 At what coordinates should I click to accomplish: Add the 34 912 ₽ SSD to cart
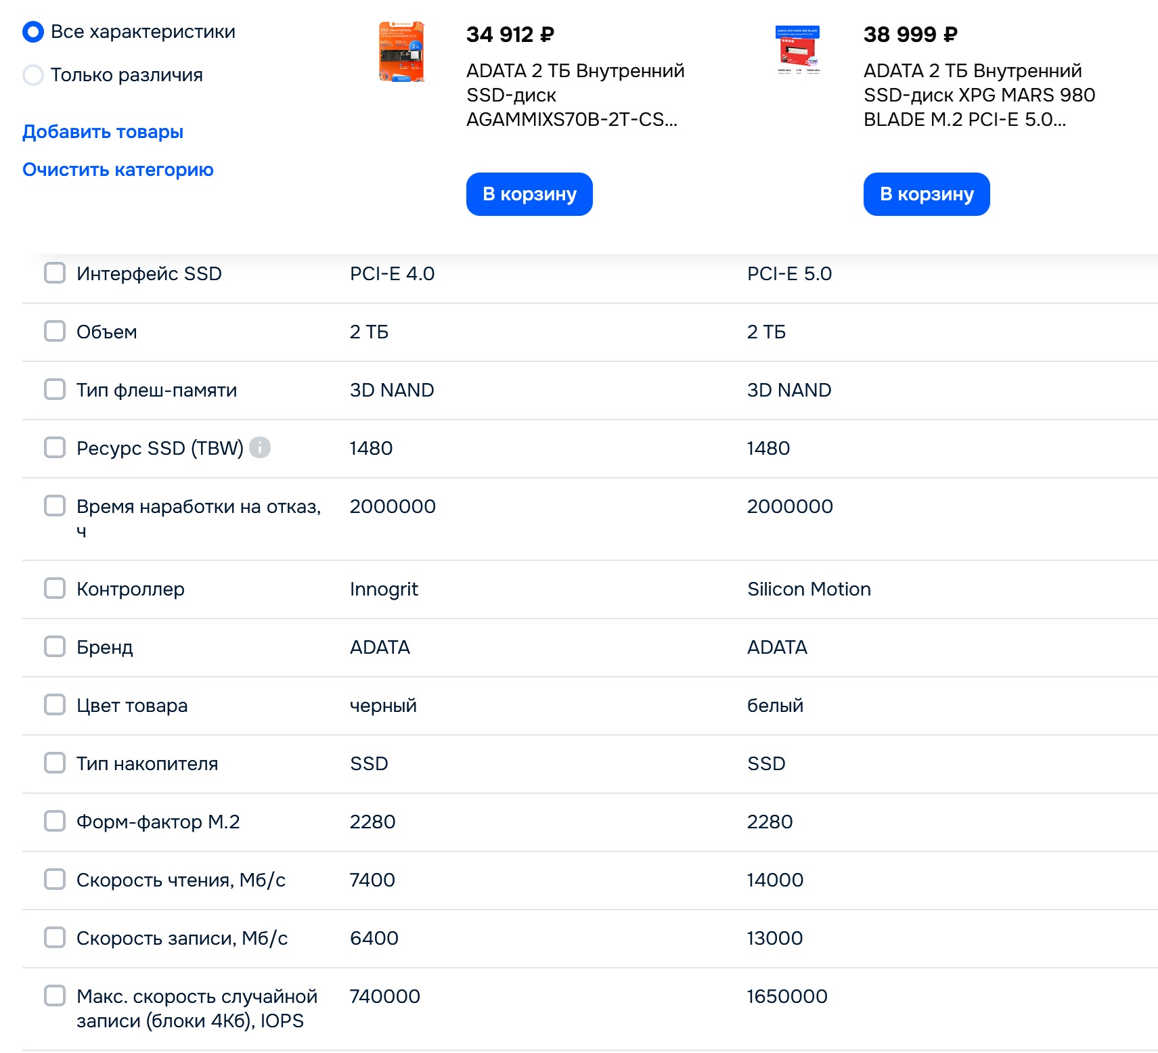529,194
